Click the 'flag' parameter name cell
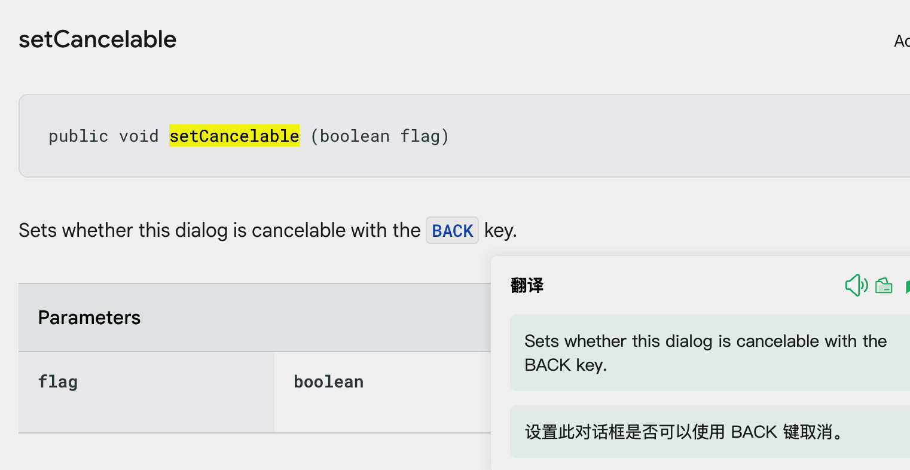 tap(146, 392)
